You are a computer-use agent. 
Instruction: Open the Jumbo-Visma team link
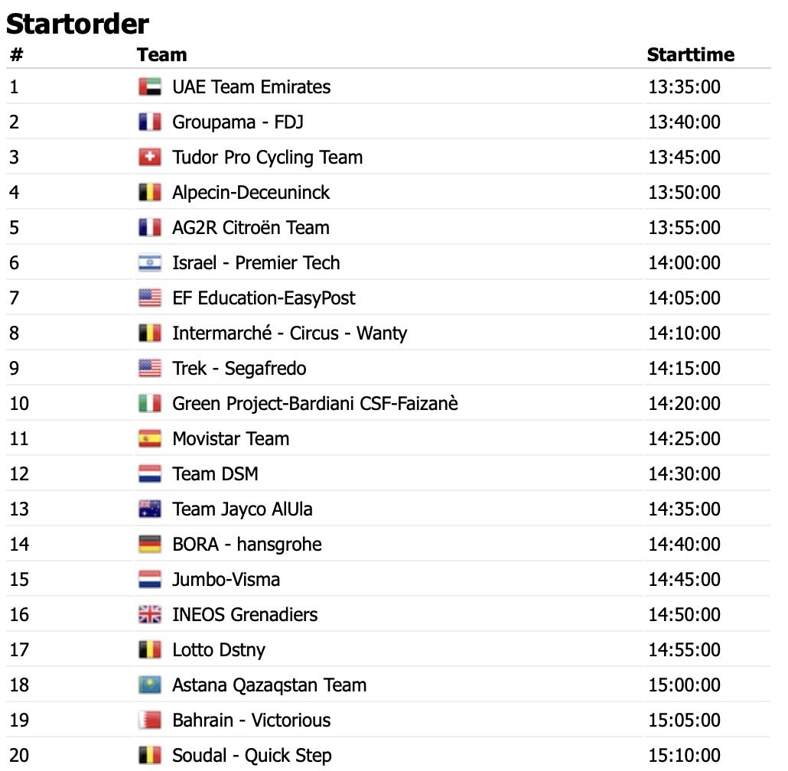226,580
